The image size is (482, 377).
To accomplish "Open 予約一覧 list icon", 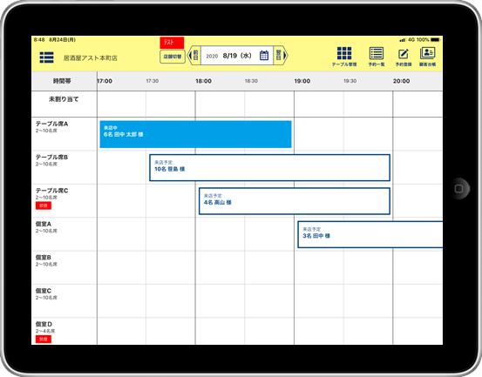I will pyautogui.click(x=377, y=53).
